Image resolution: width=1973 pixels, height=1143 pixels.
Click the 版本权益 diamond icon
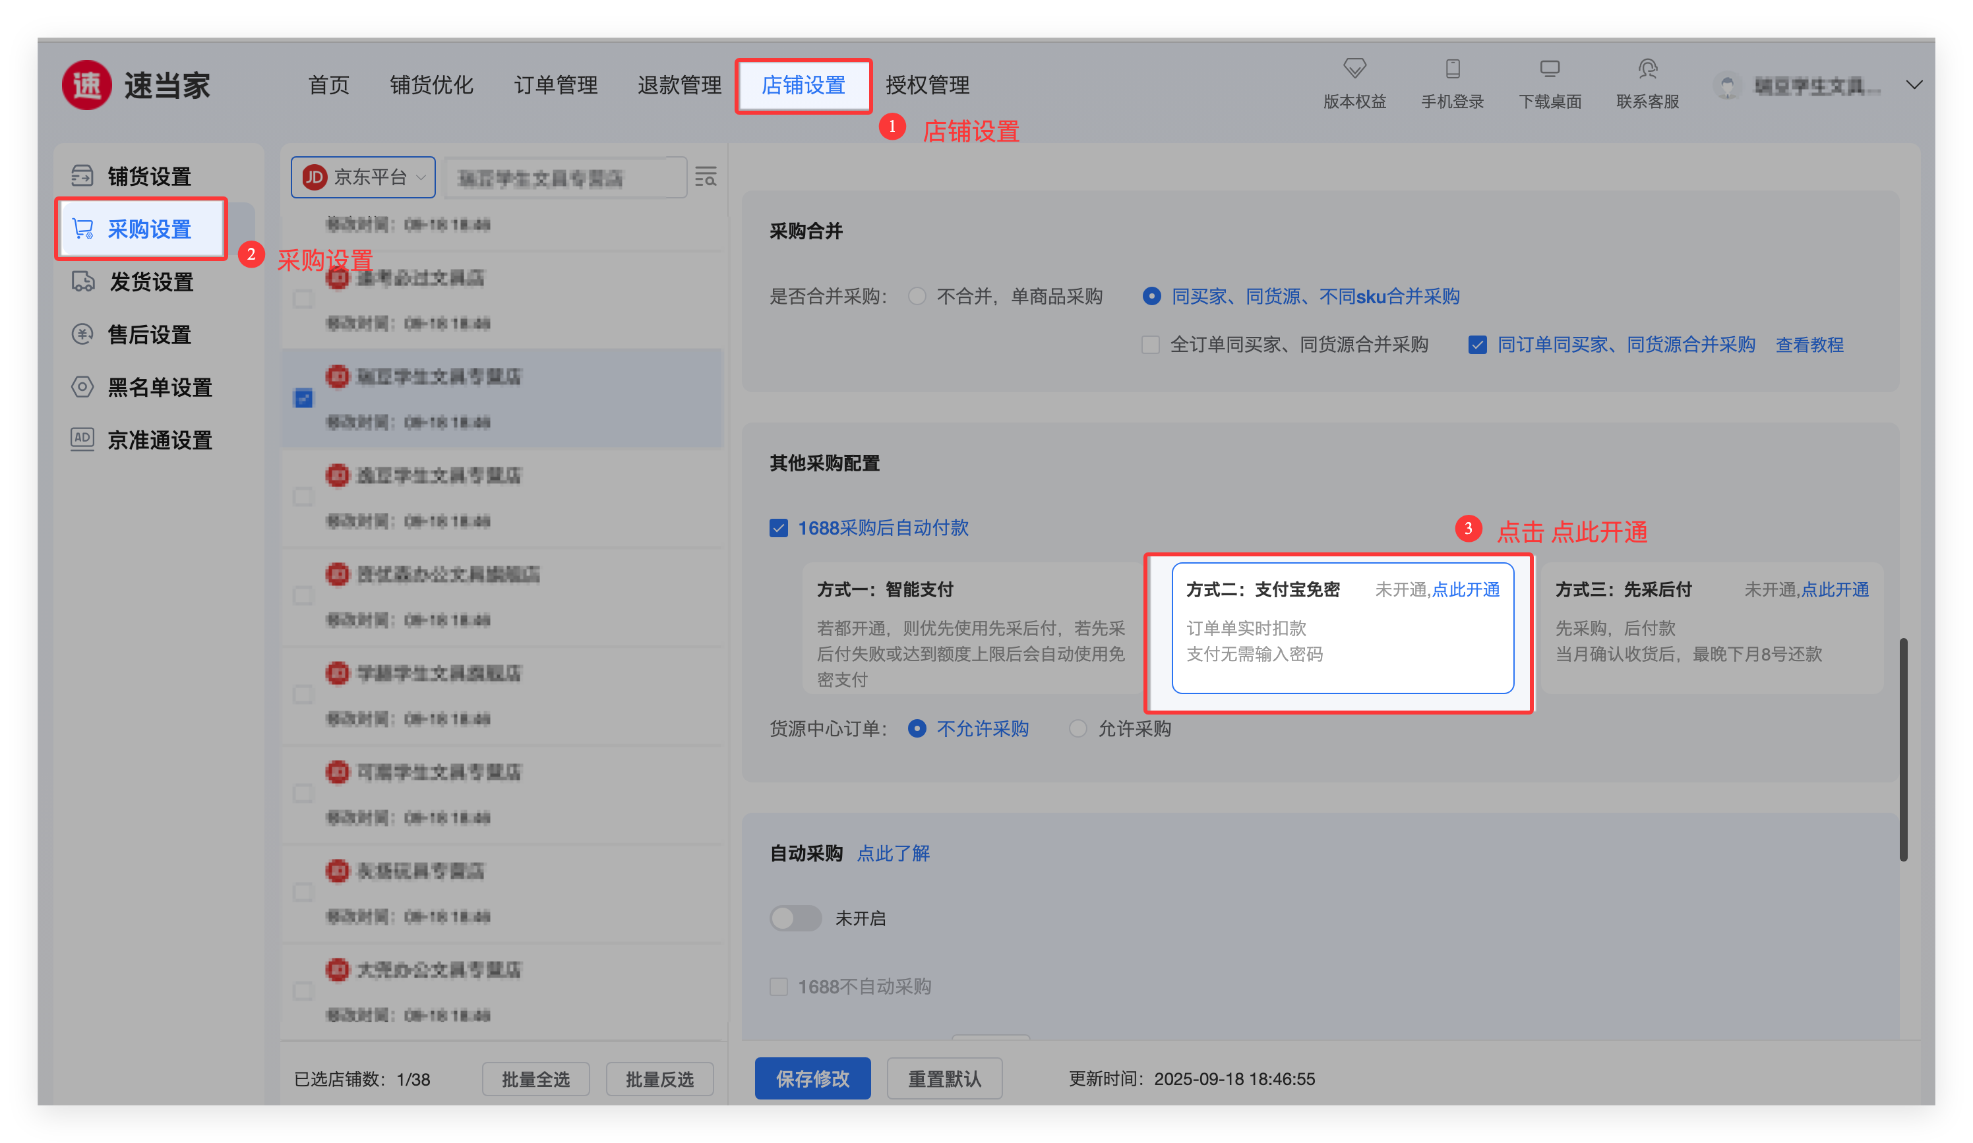click(1354, 69)
